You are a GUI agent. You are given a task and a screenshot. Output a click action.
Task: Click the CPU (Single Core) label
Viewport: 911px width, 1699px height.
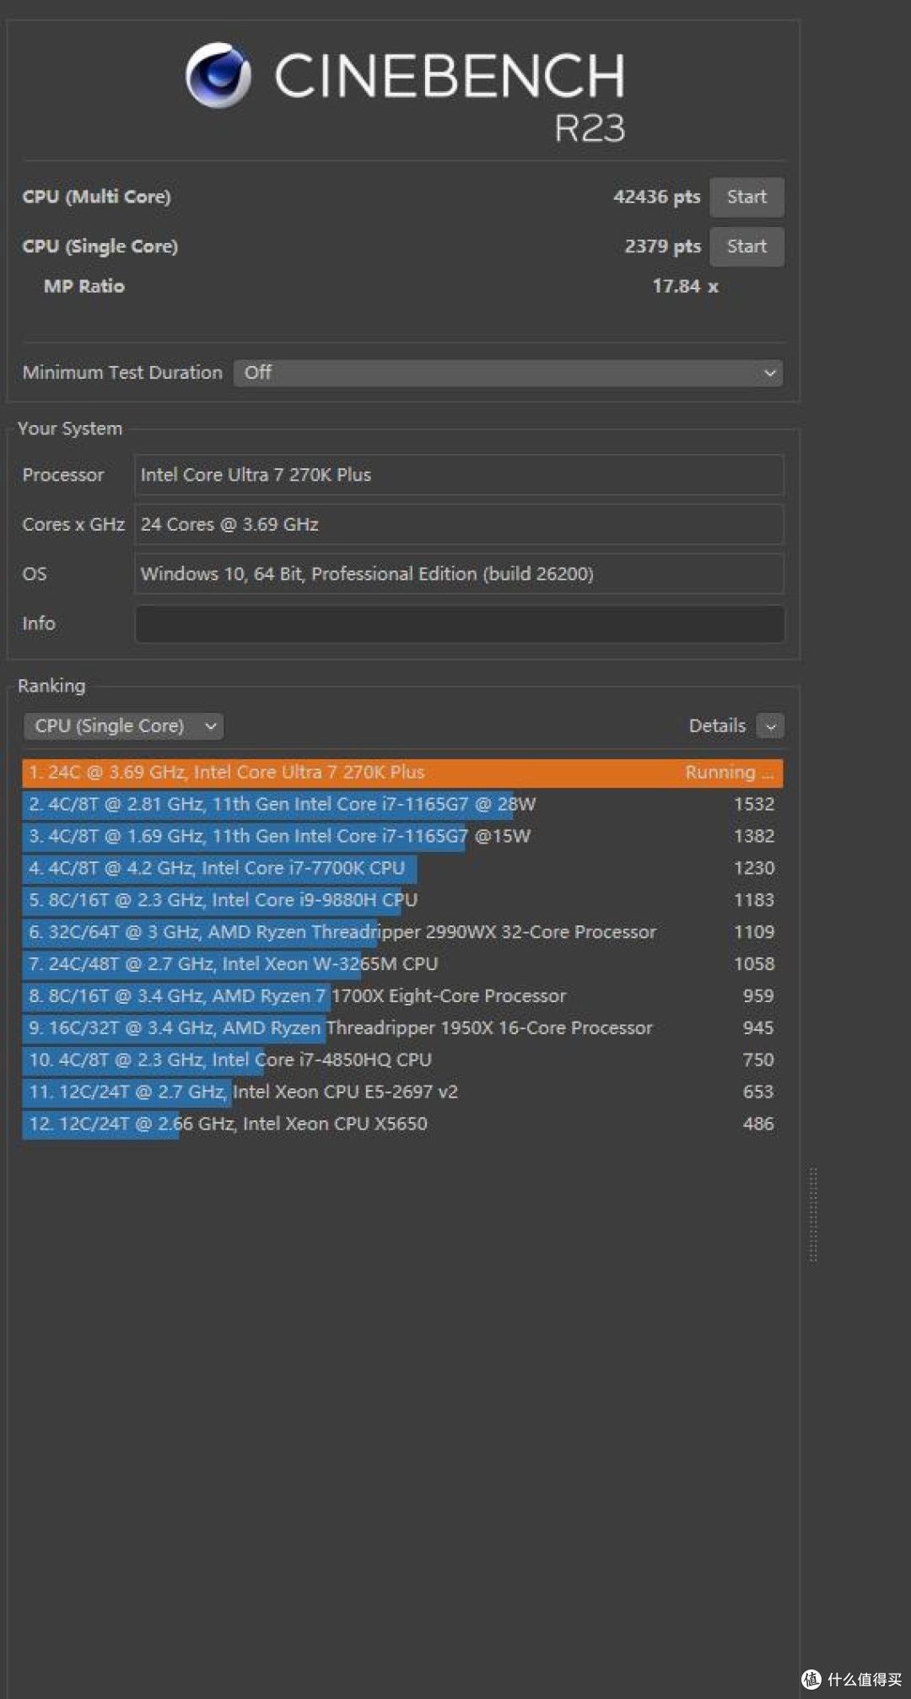point(100,246)
